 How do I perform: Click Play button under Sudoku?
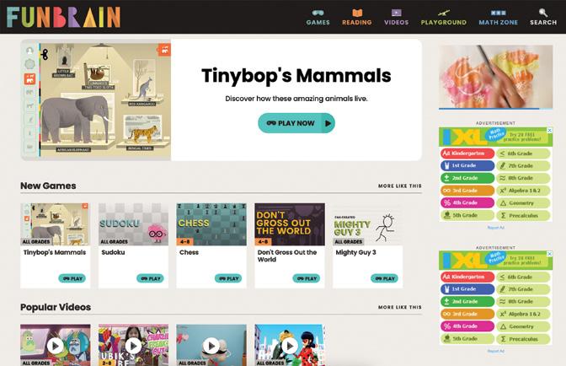point(150,278)
